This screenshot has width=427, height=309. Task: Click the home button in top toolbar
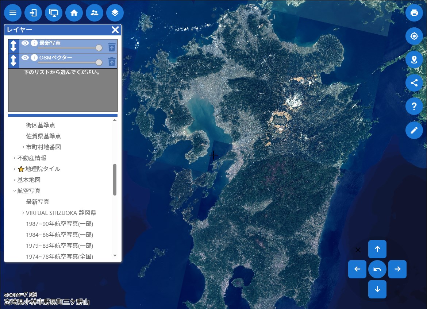[74, 13]
